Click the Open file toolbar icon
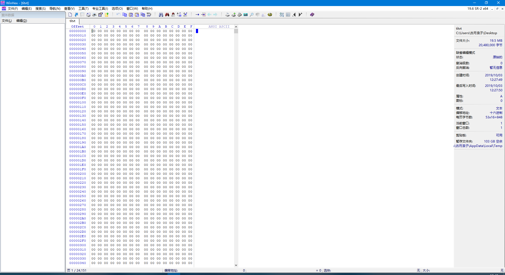The height and width of the screenshot is (275, 505). (x=76, y=15)
